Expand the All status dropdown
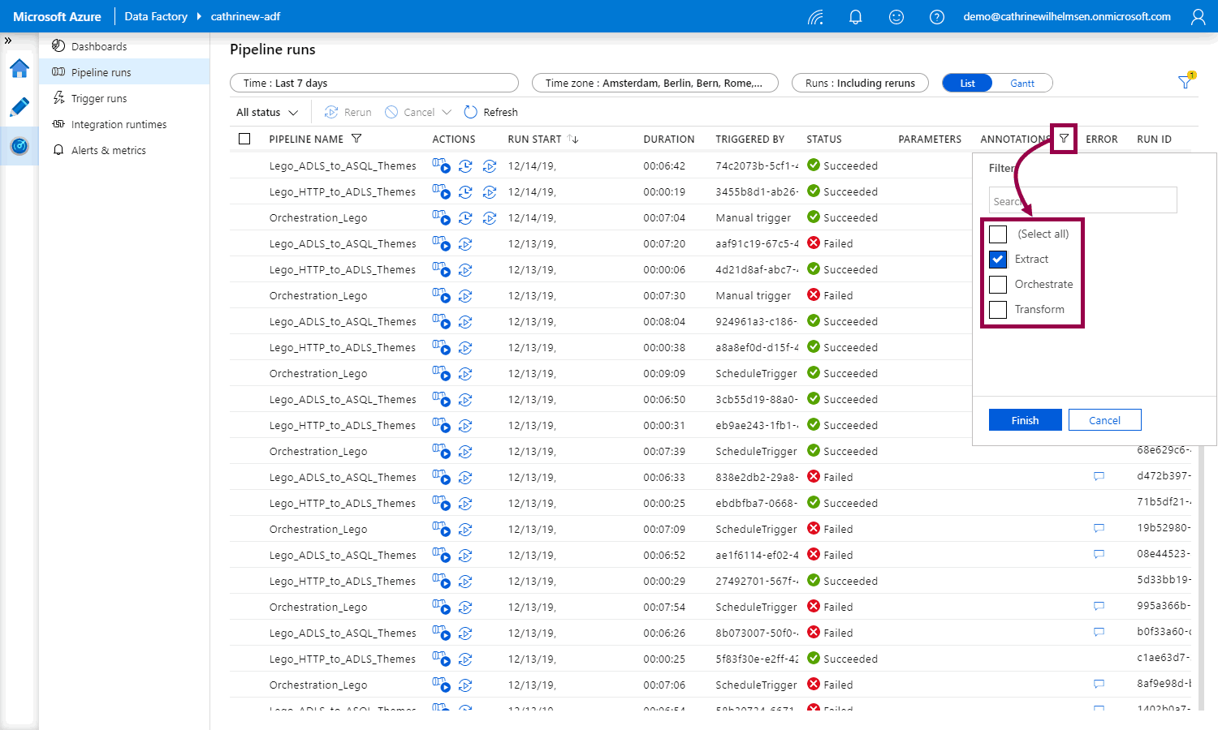The width and height of the screenshot is (1218, 730). [267, 112]
